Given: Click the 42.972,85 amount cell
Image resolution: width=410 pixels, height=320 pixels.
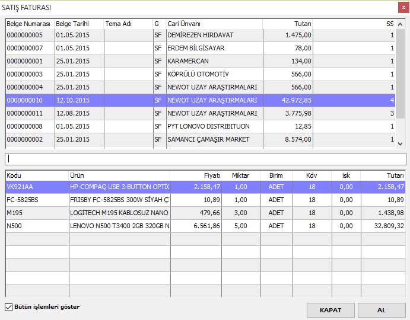Looking at the screenshot, I should point(288,100).
